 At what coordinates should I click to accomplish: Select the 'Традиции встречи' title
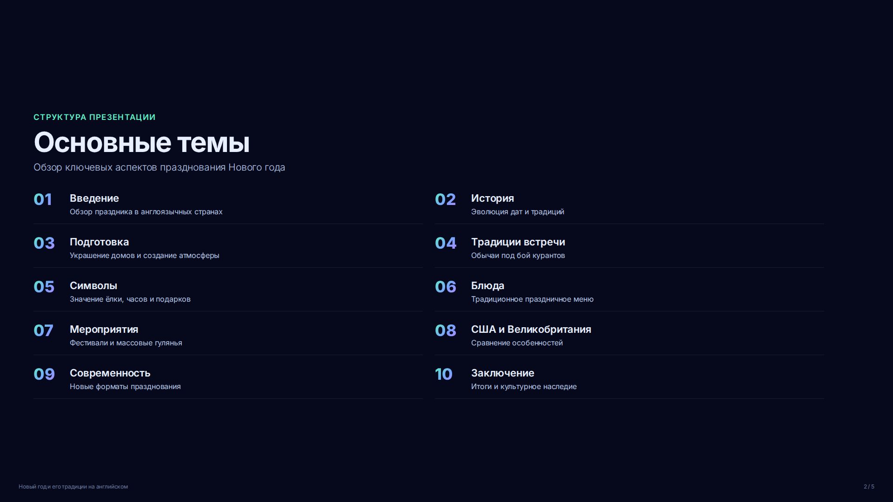518,242
